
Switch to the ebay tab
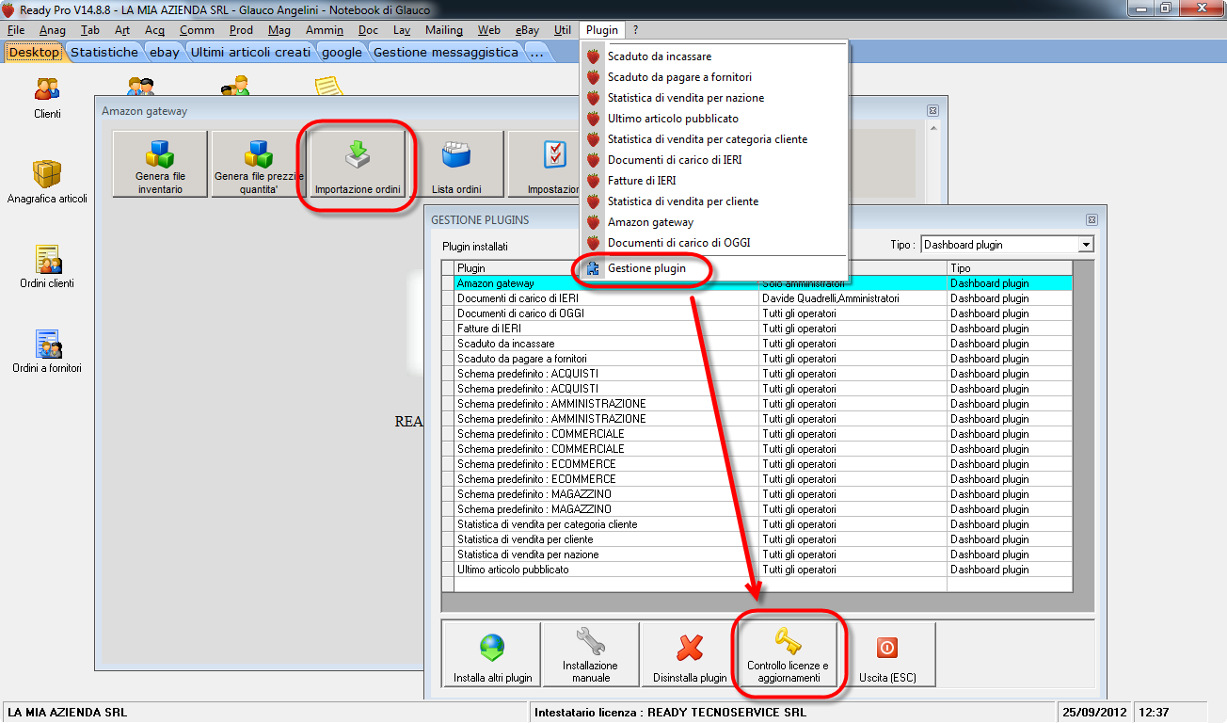(164, 52)
